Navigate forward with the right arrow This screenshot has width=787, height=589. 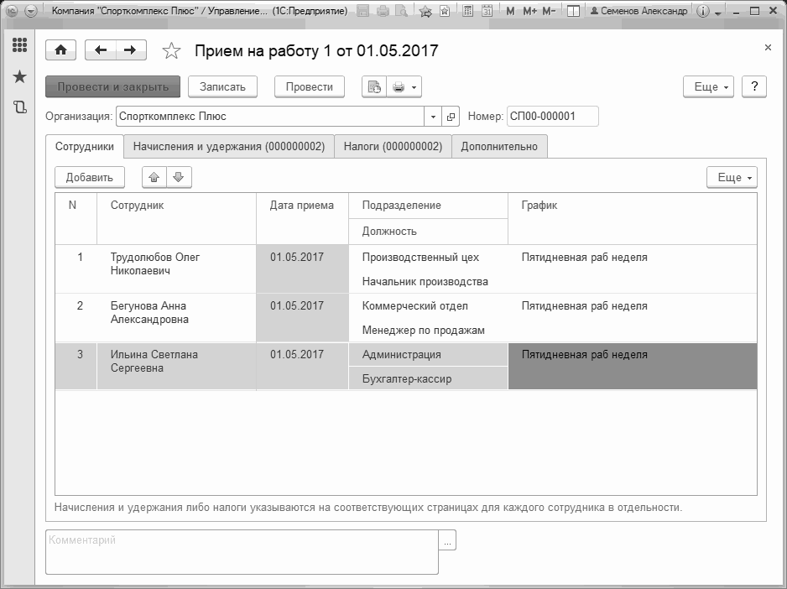(x=131, y=50)
